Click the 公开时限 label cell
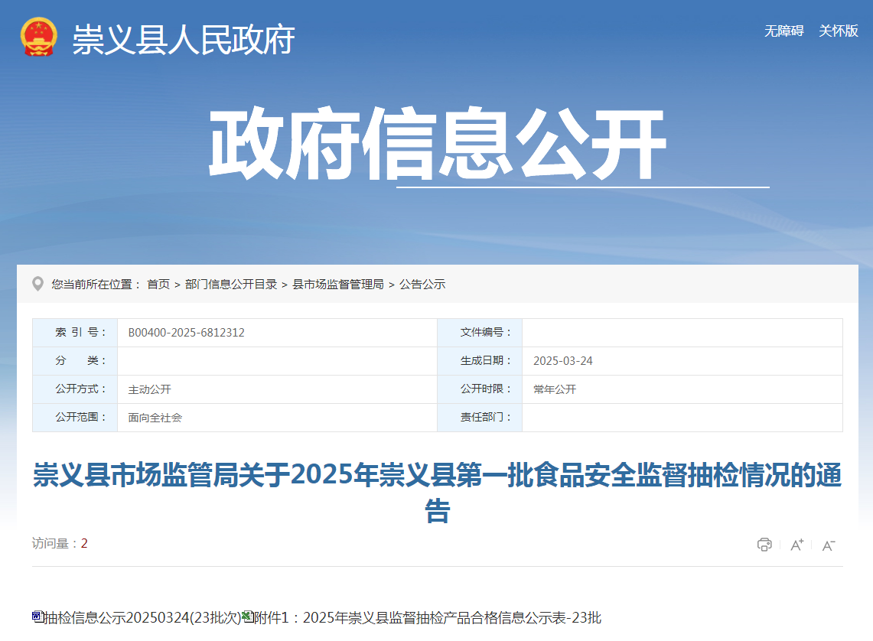 point(480,389)
